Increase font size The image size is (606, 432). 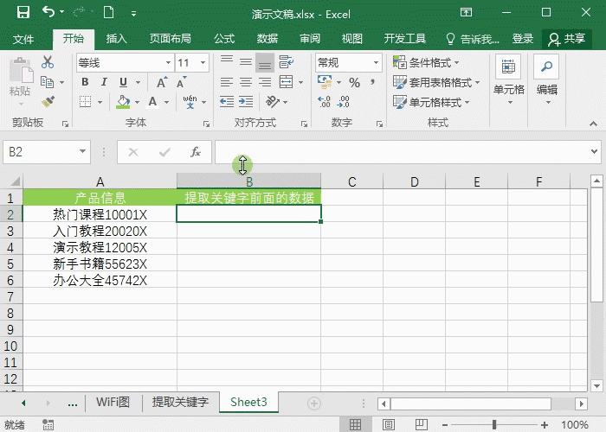point(162,82)
